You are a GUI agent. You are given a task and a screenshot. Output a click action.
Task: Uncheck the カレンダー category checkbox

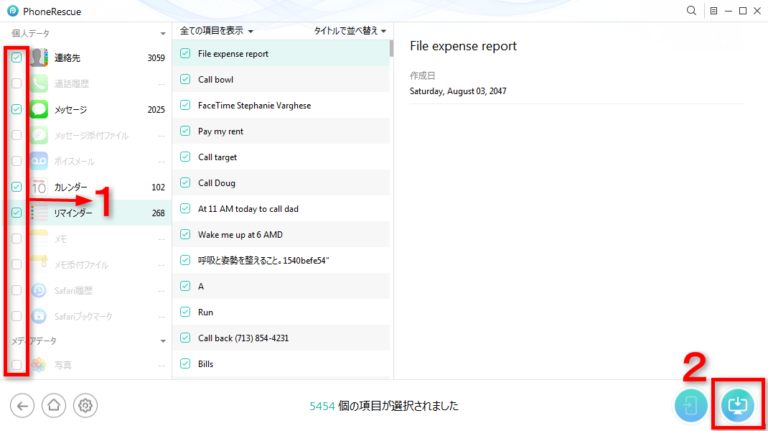coord(17,187)
